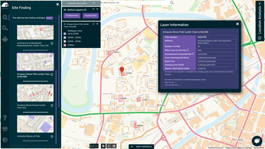Delete the Airspace Above Flats layer
265x149 pixels.
(x=97, y=24)
